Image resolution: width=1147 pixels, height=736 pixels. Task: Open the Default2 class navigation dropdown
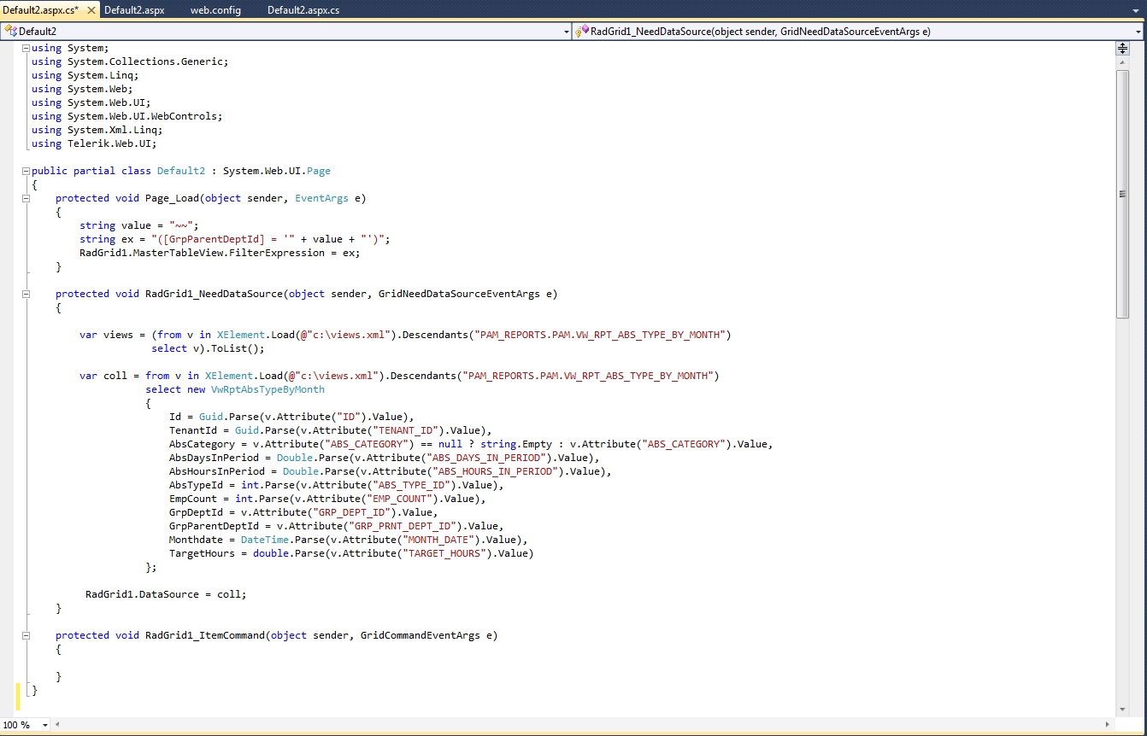point(566,32)
